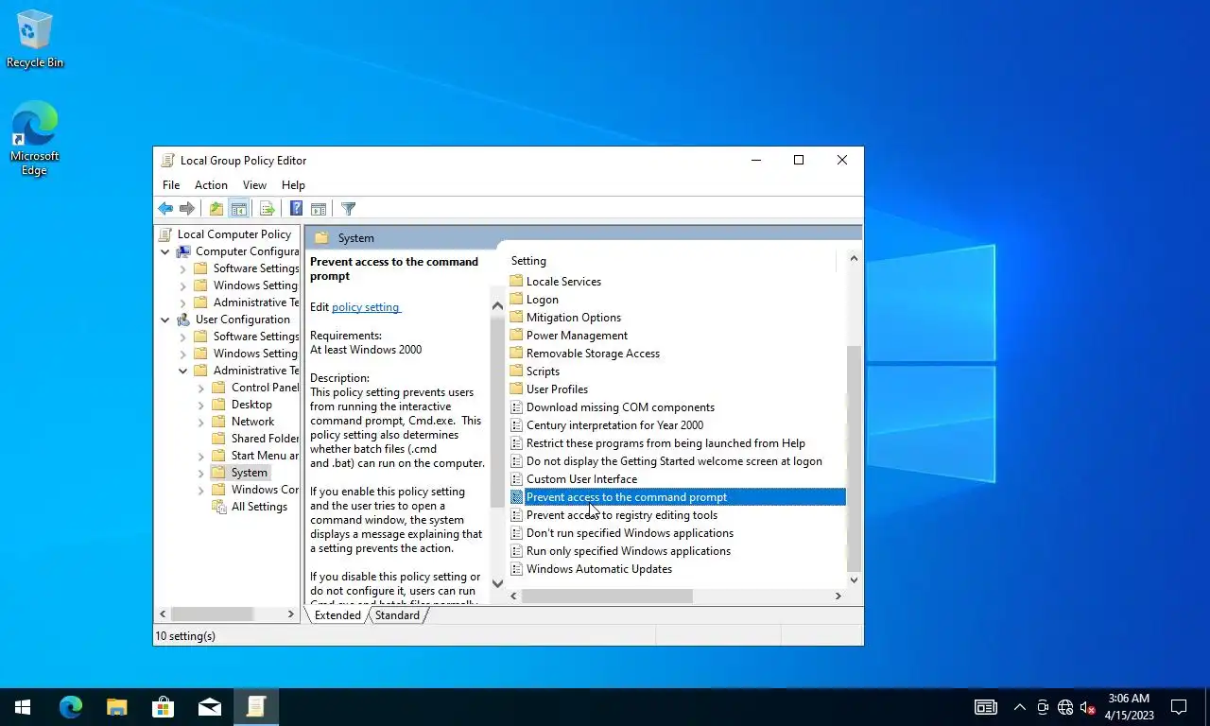This screenshot has height=726, width=1210.
Task: Collapse Administrative Templates under User Configuration
Action: click(182, 371)
